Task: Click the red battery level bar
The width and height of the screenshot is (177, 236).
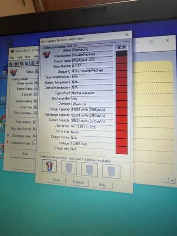Action: [121, 103]
